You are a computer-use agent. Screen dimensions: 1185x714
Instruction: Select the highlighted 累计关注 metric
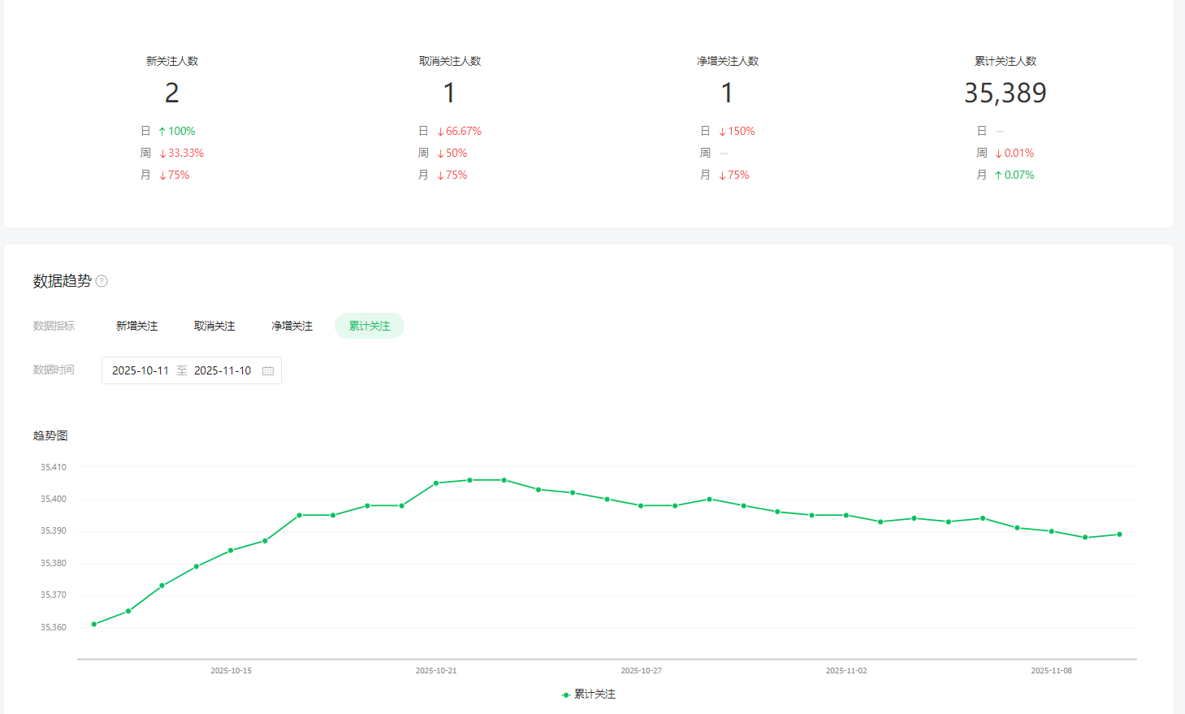pos(370,326)
